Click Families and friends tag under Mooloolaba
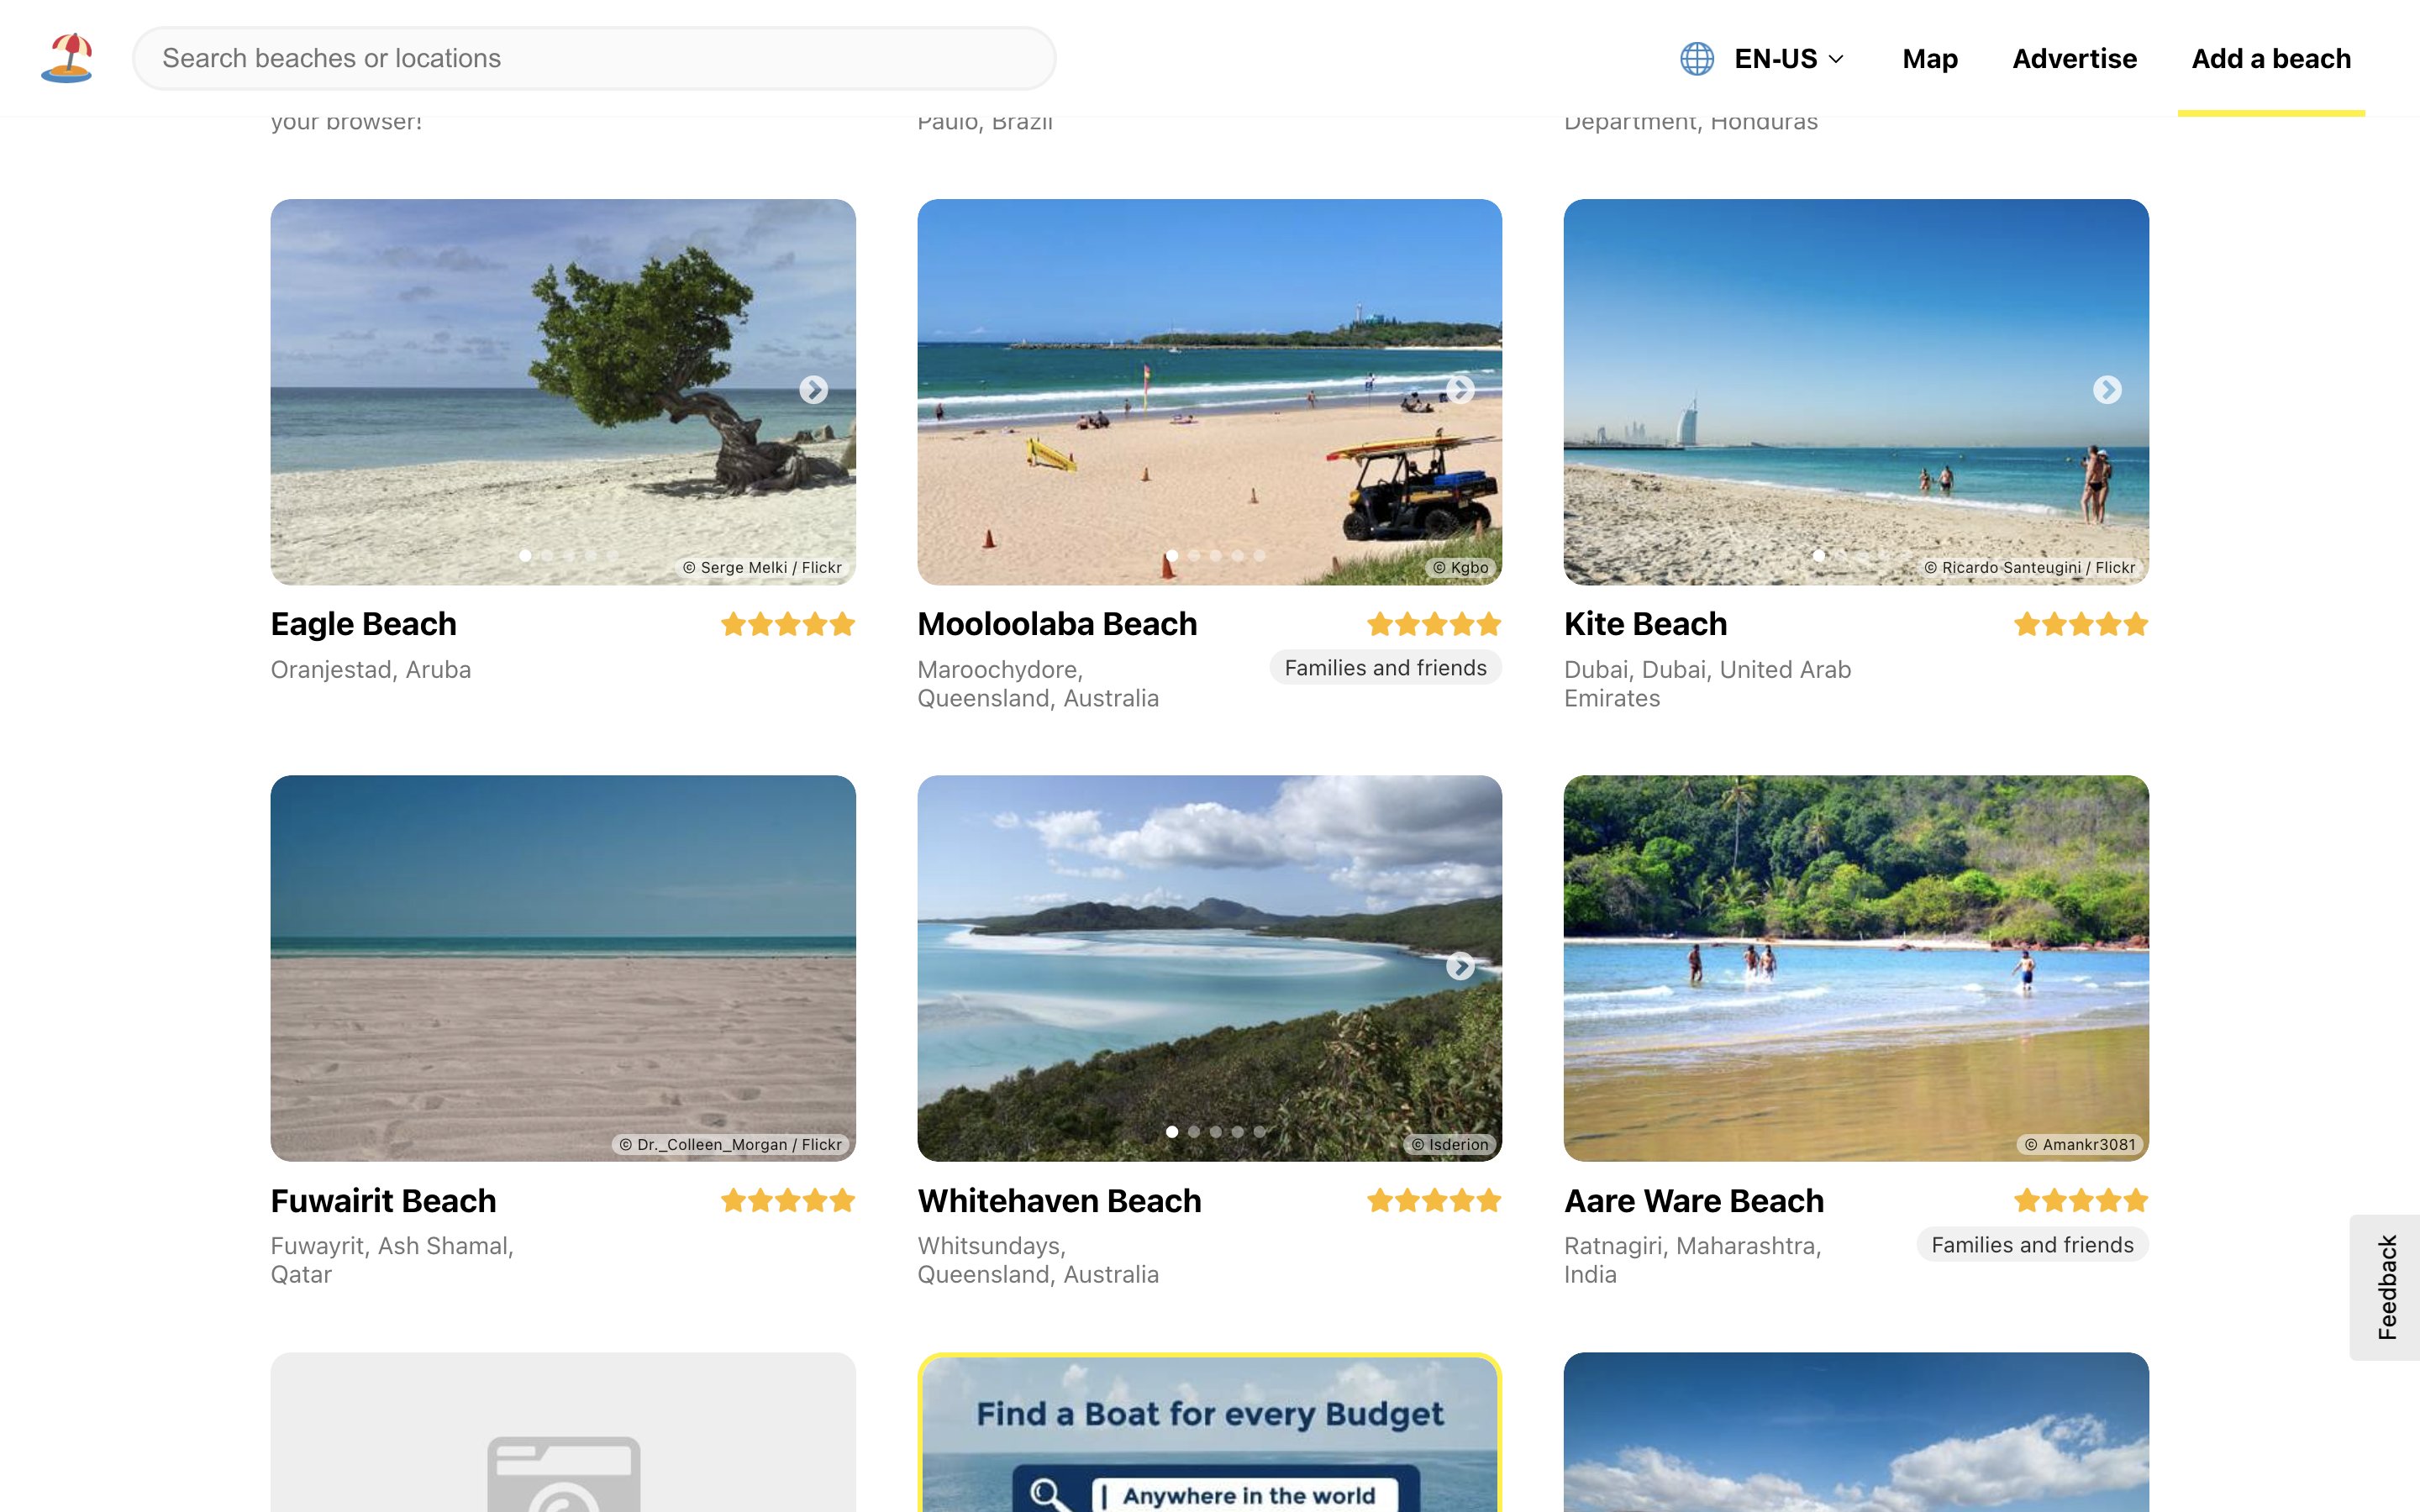The width and height of the screenshot is (2420, 1512). [1385, 668]
